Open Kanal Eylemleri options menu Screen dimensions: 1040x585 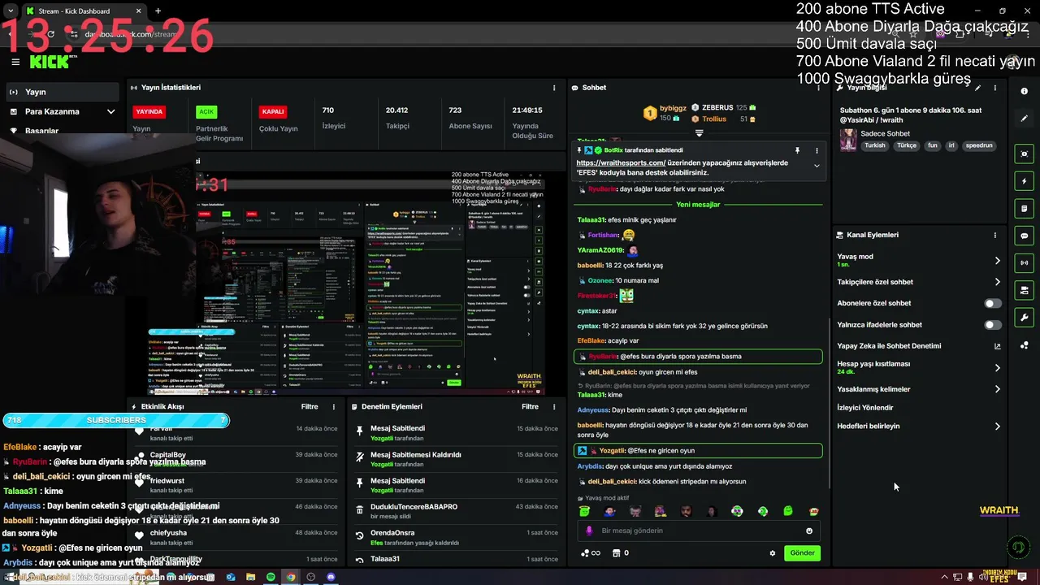coord(995,235)
